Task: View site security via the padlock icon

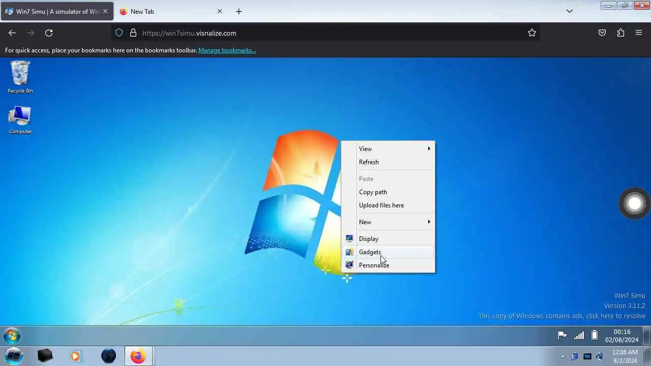Action: point(133,33)
